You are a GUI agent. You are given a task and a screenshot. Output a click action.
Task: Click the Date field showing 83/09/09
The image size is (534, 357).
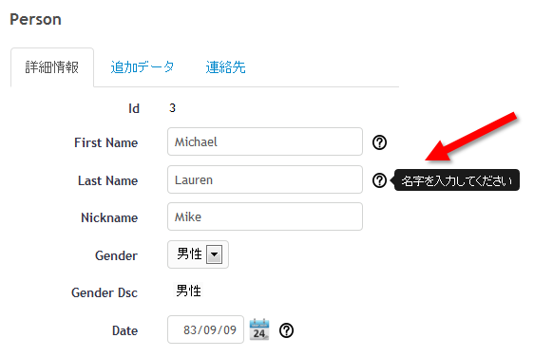pyautogui.click(x=205, y=329)
